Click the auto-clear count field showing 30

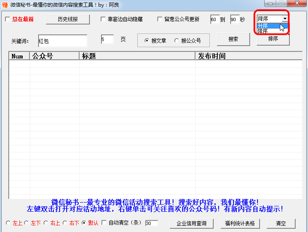[152, 223]
